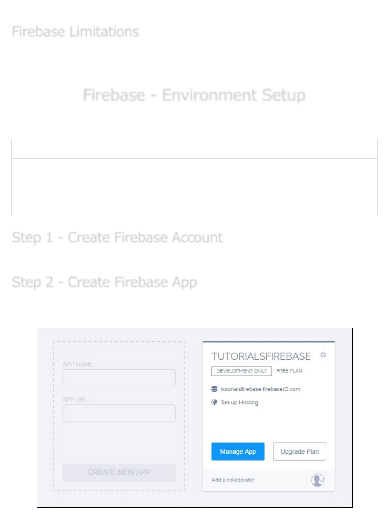Click the add collaborator avatar icon
389x516 pixels.
pos(318,480)
